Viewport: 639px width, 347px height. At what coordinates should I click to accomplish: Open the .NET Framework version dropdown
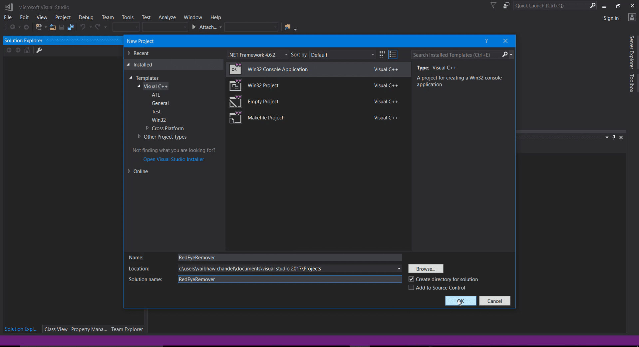point(258,55)
